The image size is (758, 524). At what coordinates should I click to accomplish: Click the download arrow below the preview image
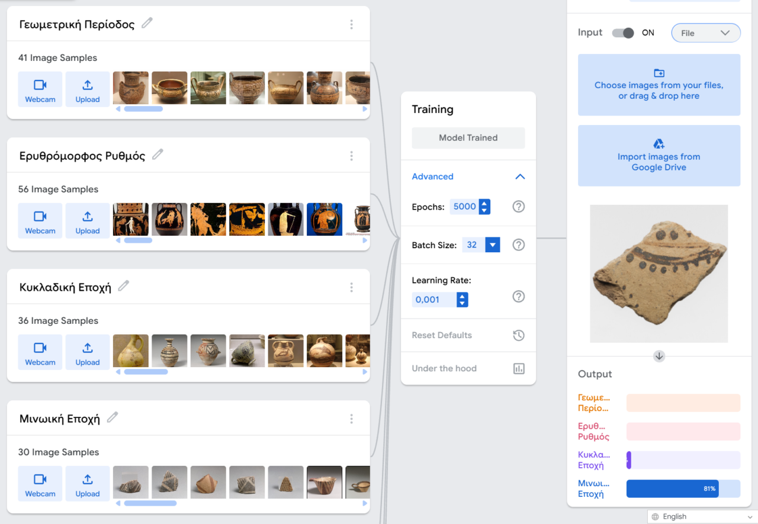tap(659, 356)
